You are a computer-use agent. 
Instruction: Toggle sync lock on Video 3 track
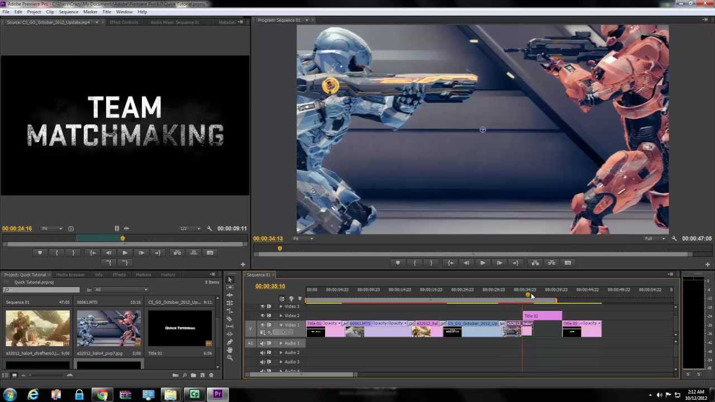(269, 307)
